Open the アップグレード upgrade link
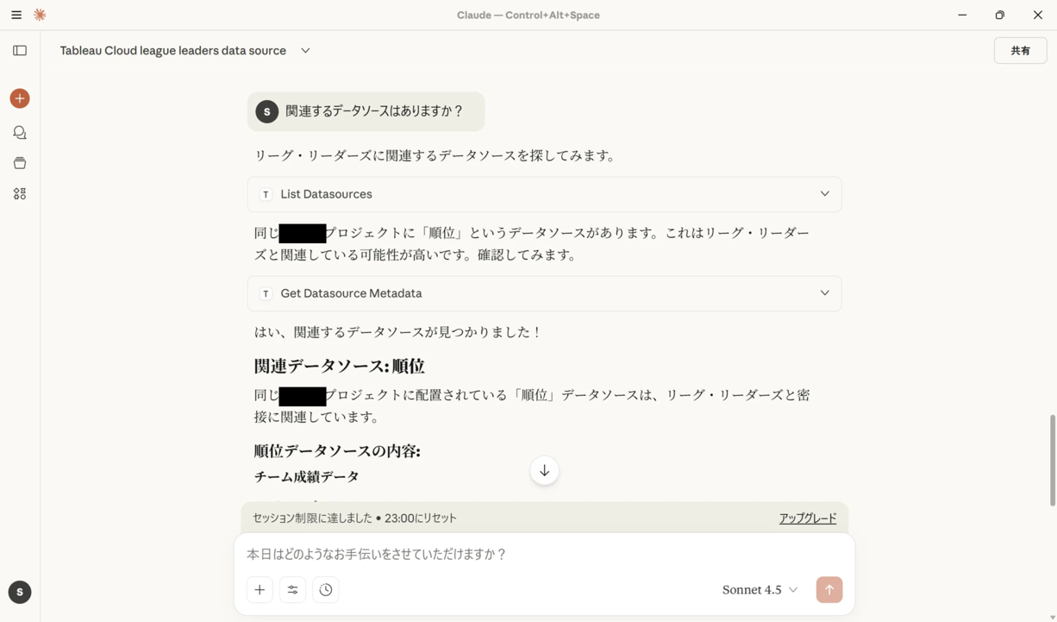This screenshot has width=1057, height=622. coord(807,518)
